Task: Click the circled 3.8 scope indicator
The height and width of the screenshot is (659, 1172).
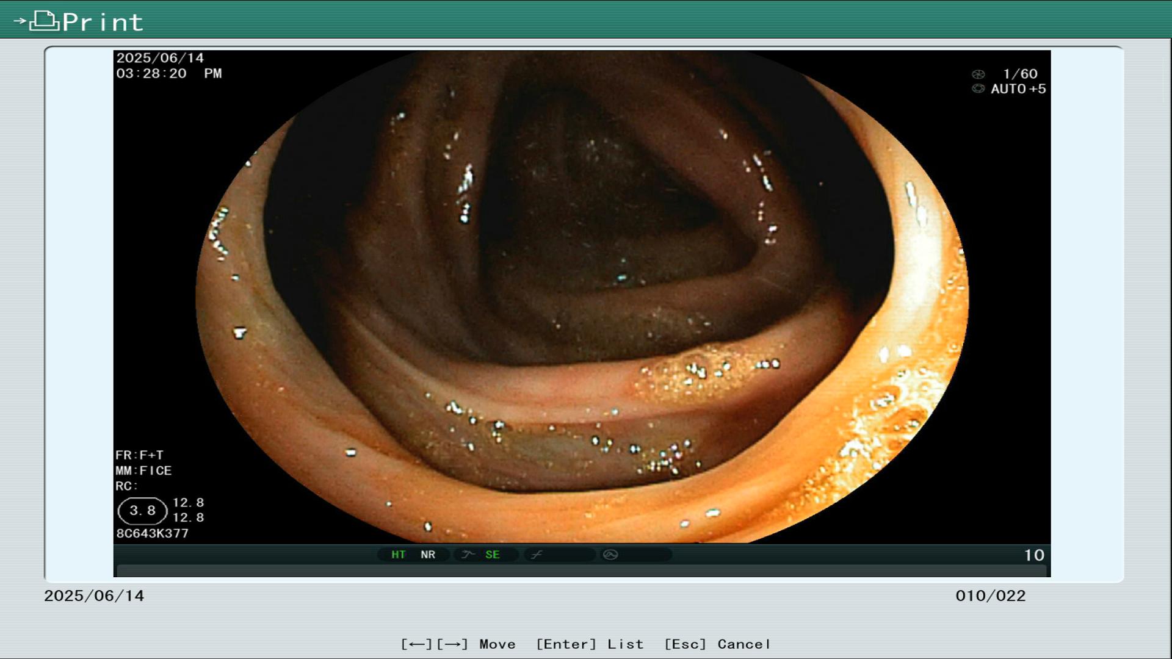Action: tap(142, 511)
